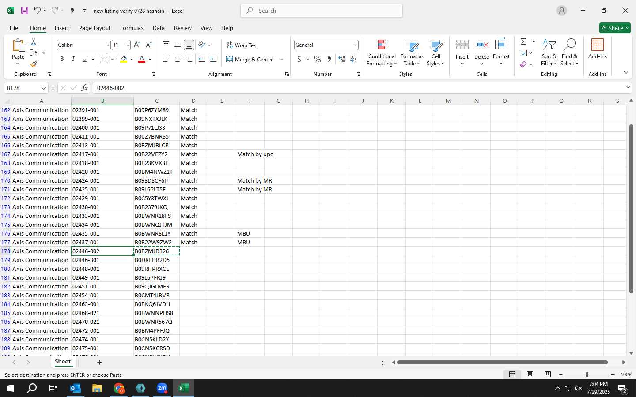Paste clipboard contents with the Paste icon

click(18, 45)
